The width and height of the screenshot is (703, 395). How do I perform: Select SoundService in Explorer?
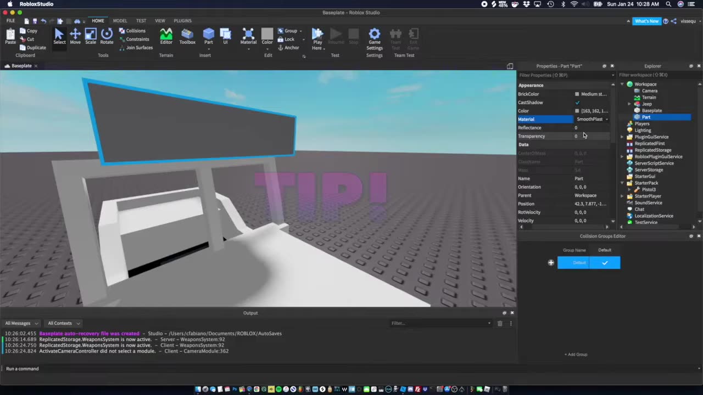coord(648,202)
